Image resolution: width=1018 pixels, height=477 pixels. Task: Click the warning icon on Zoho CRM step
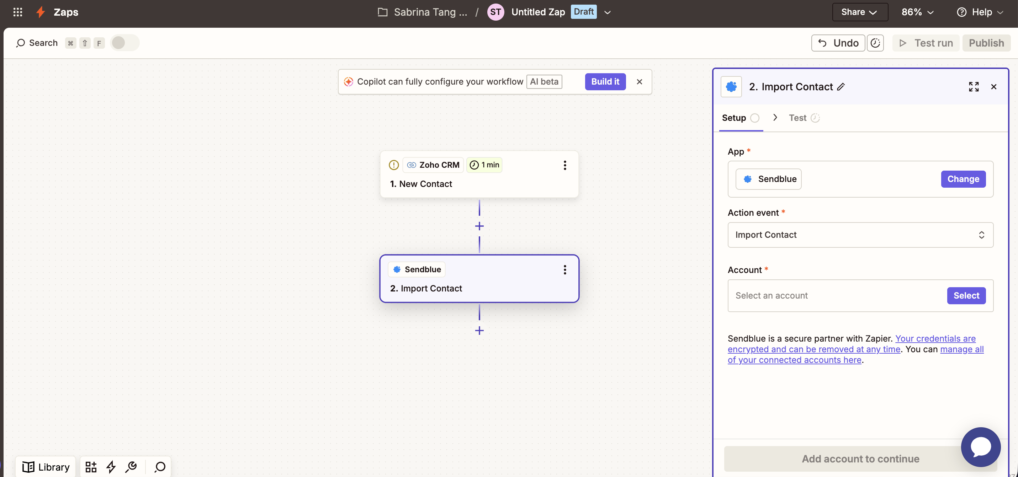(394, 165)
